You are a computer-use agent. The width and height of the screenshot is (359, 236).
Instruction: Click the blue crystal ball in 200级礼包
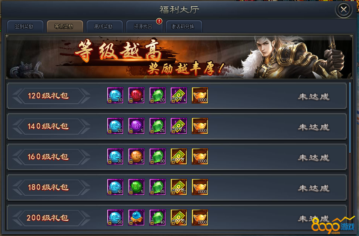coord(136,218)
